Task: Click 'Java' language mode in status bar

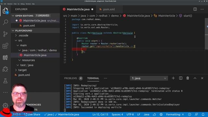Action: pos(147,114)
